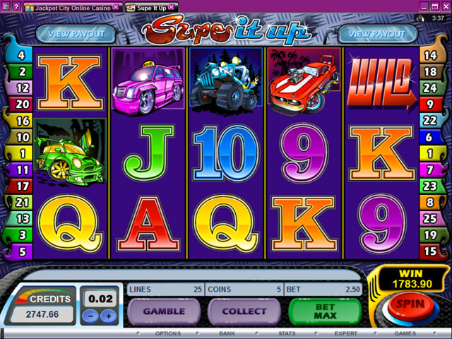Click the COLLECT button
452x339 pixels.
click(x=244, y=311)
